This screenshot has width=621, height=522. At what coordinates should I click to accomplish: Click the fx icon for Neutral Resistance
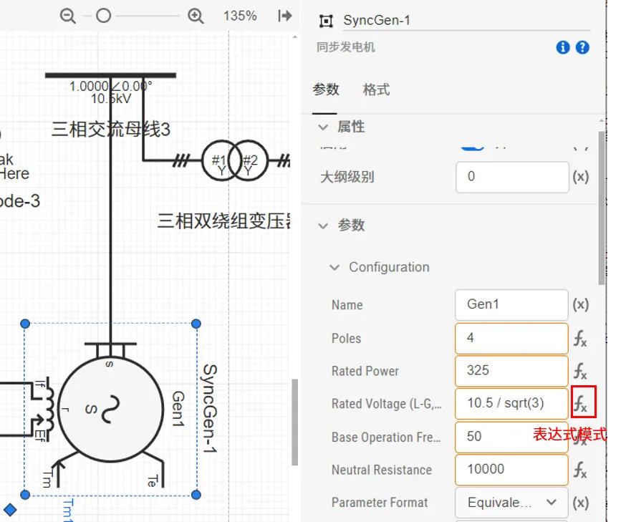[580, 470]
